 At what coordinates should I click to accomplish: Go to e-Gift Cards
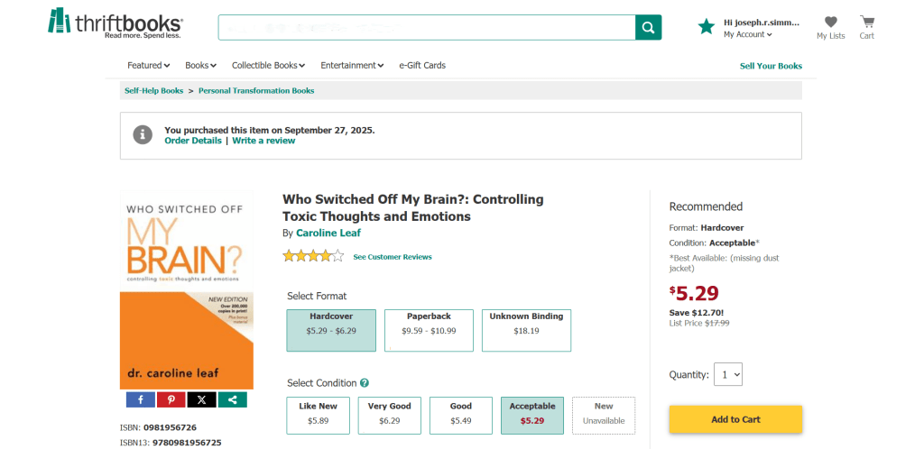[422, 66]
